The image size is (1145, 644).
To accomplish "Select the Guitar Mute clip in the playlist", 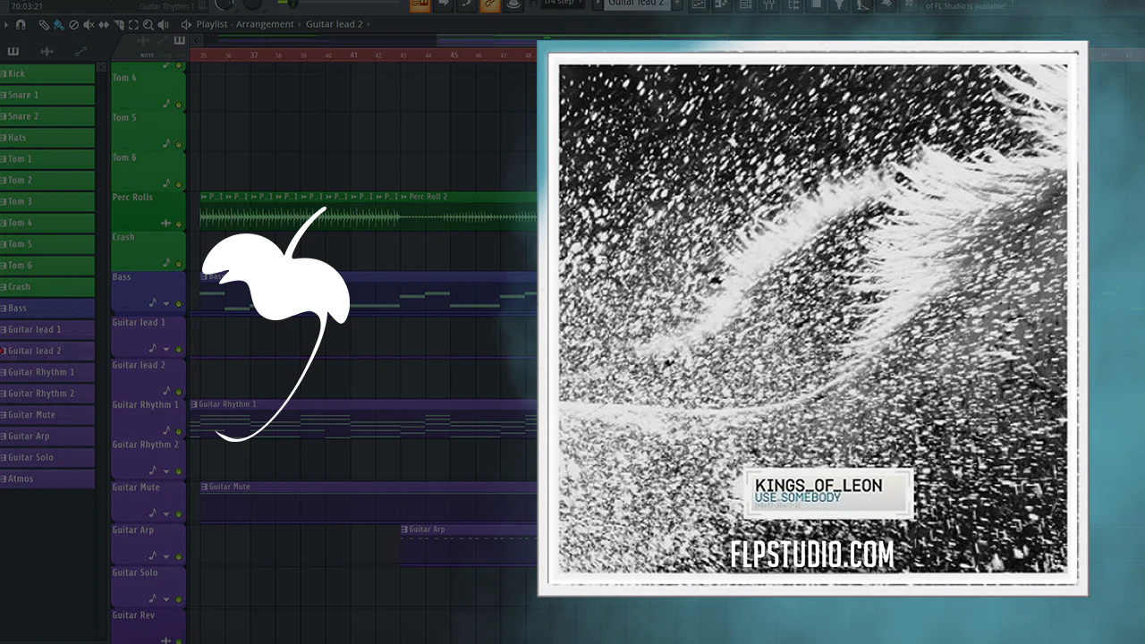I will (369, 502).
